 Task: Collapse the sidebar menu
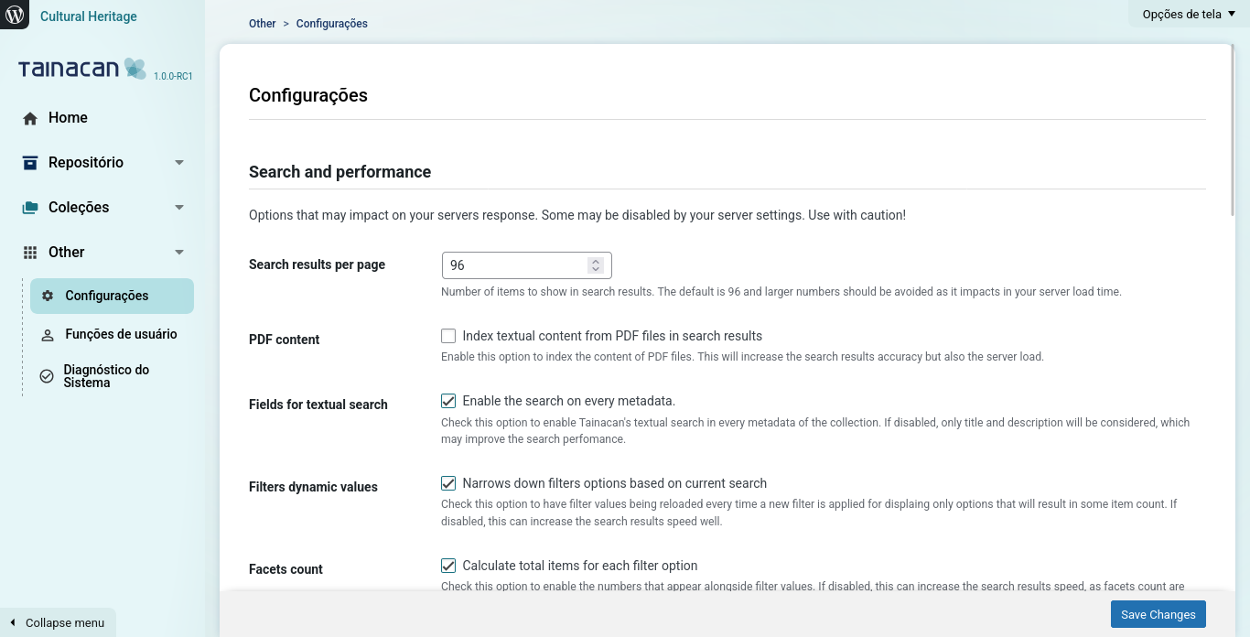[58, 622]
